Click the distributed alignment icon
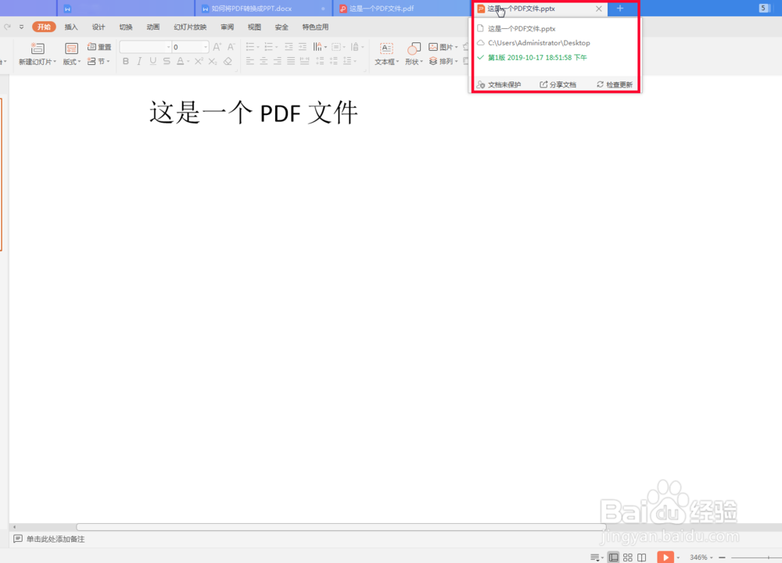Image resolution: width=782 pixels, height=563 pixels. click(304, 61)
